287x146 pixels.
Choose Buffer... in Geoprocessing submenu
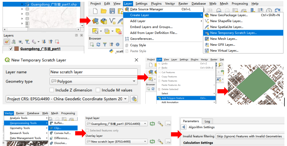click(x=63, y=123)
